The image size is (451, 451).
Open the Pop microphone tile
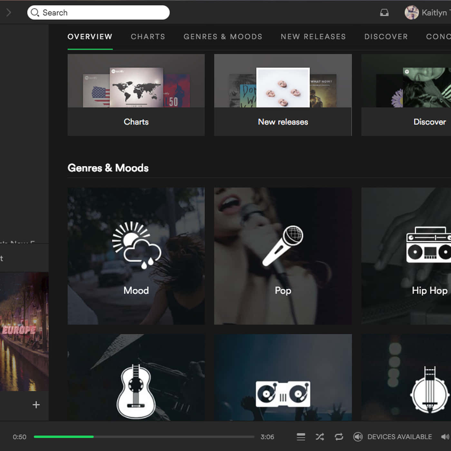[x=283, y=256]
